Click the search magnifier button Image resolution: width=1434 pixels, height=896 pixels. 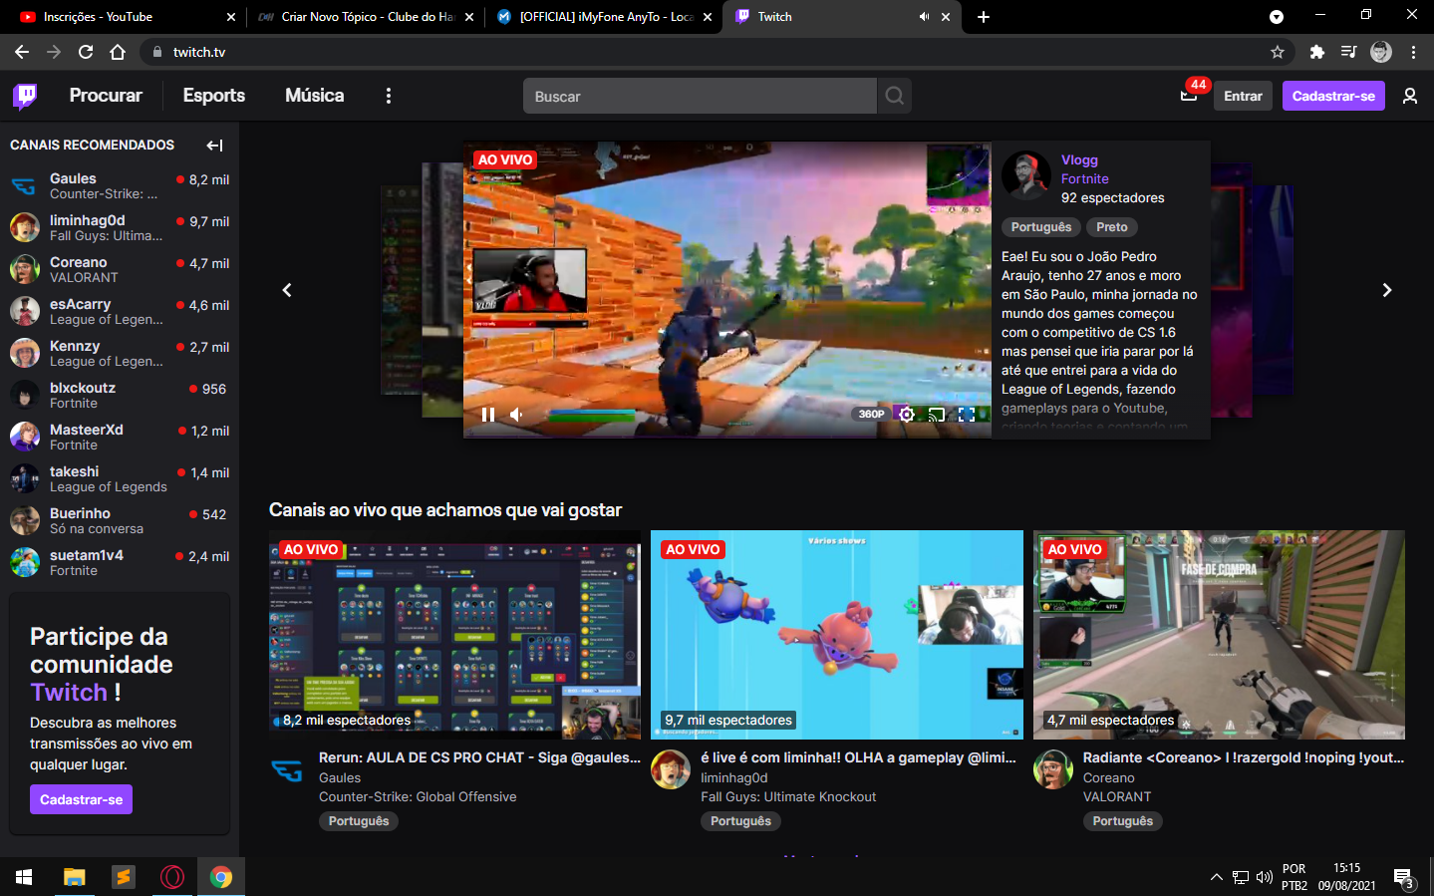(894, 96)
